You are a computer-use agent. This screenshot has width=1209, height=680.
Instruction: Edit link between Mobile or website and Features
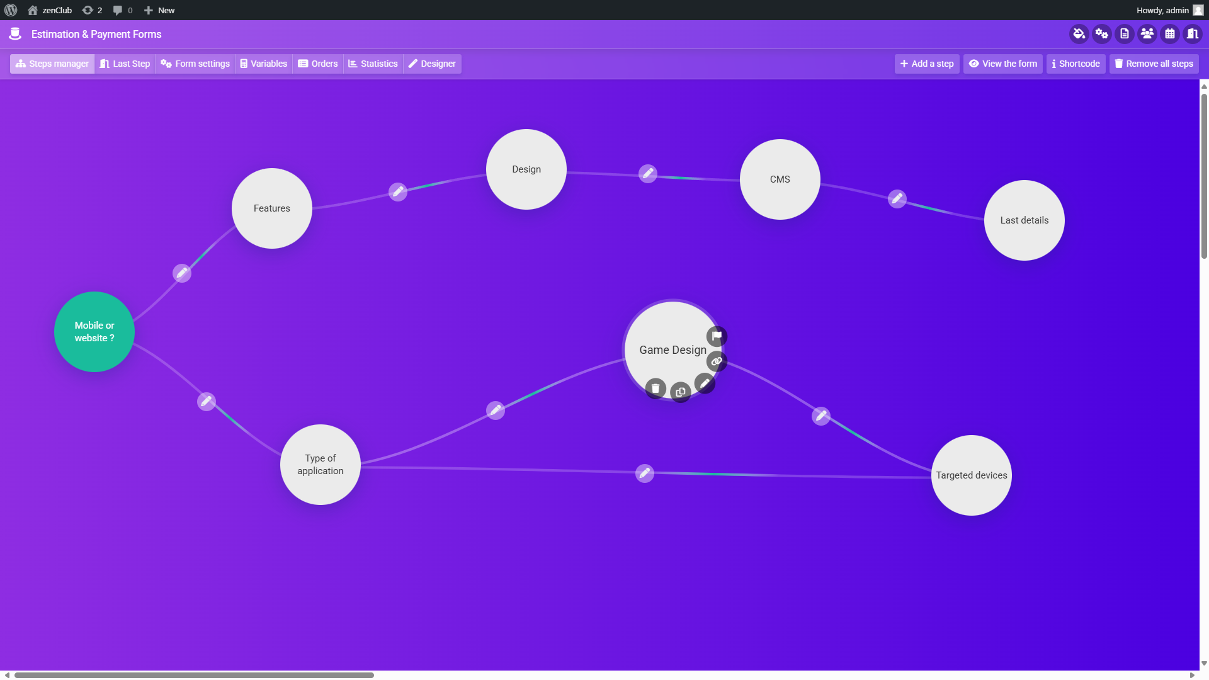(x=182, y=273)
